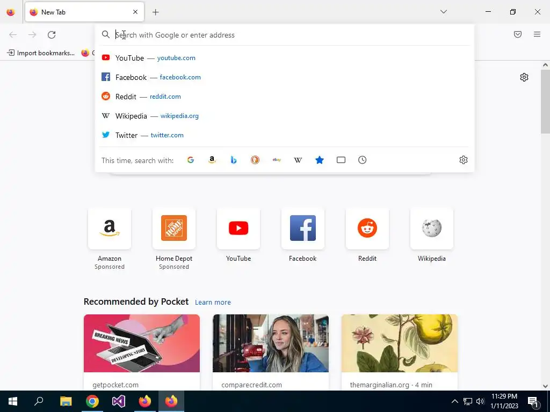Click the page scrollbar up arrow

pyautogui.click(x=545, y=65)
